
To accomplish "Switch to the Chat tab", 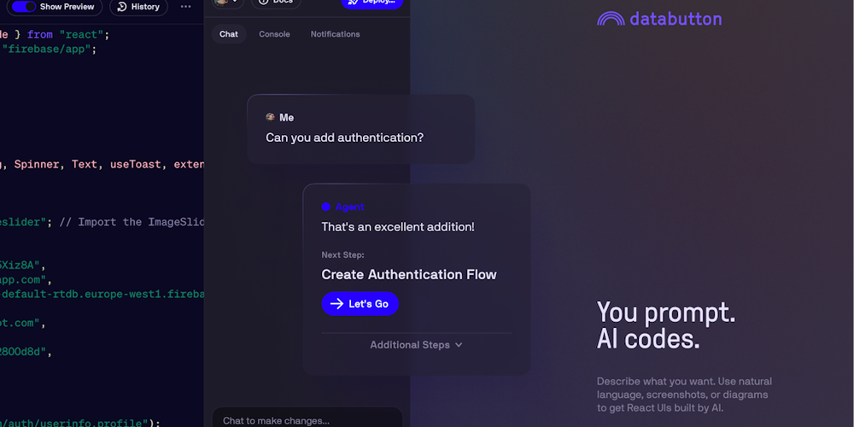I will (229, 34).
